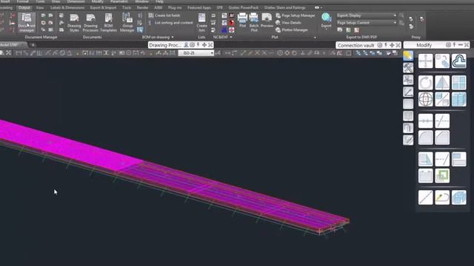Select the Scale tool in Modify palette
The height and width of the screenshot is (266, 474).
(x=442, y=99)
